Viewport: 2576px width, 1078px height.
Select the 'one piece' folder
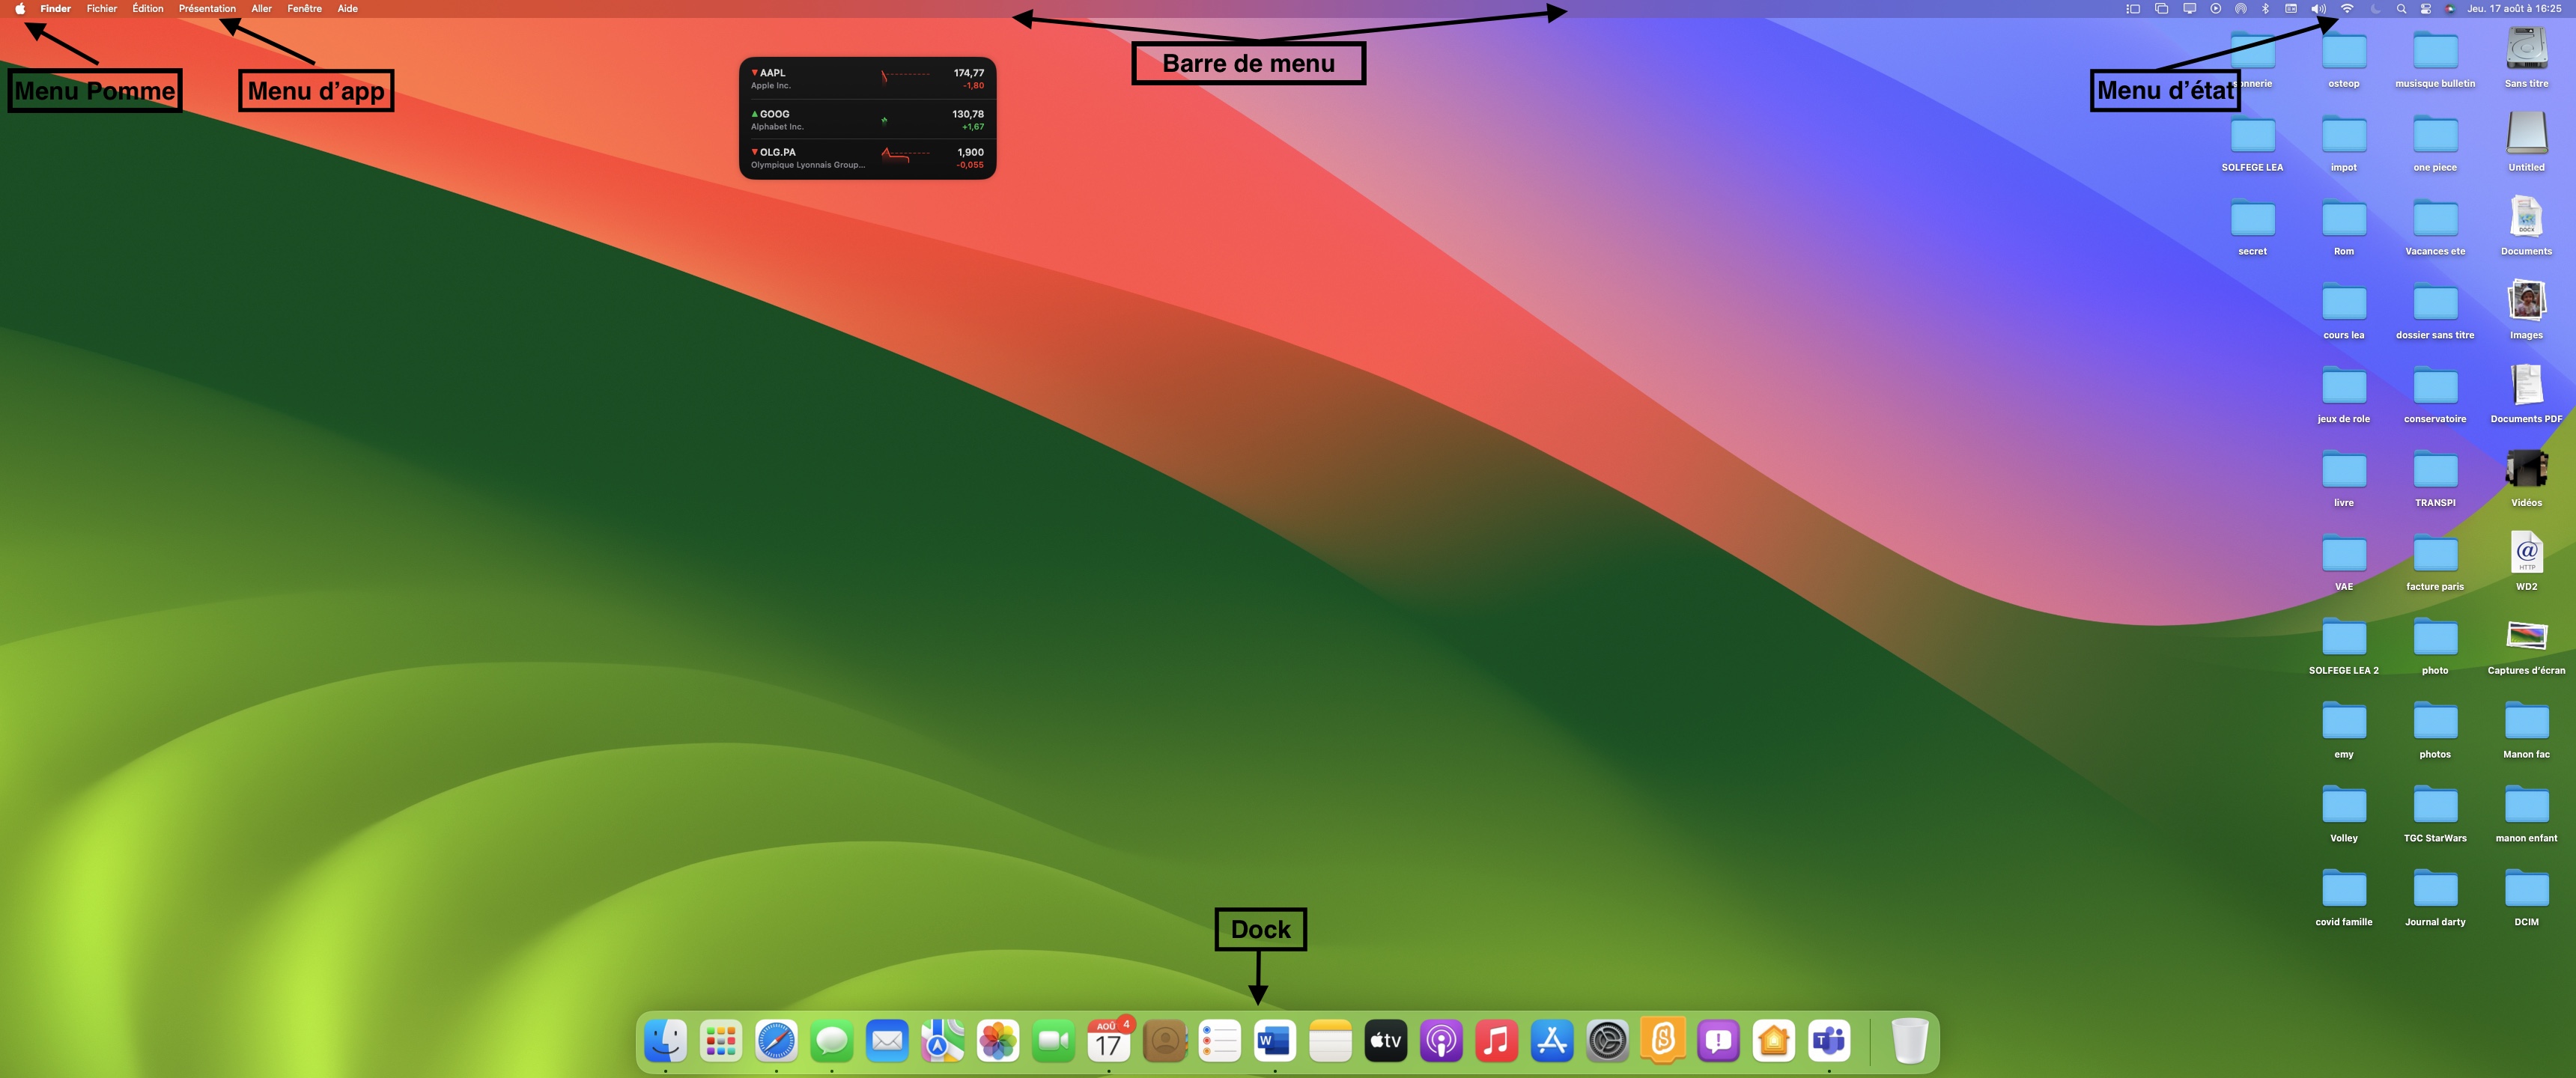click(x=2435, y=141)
